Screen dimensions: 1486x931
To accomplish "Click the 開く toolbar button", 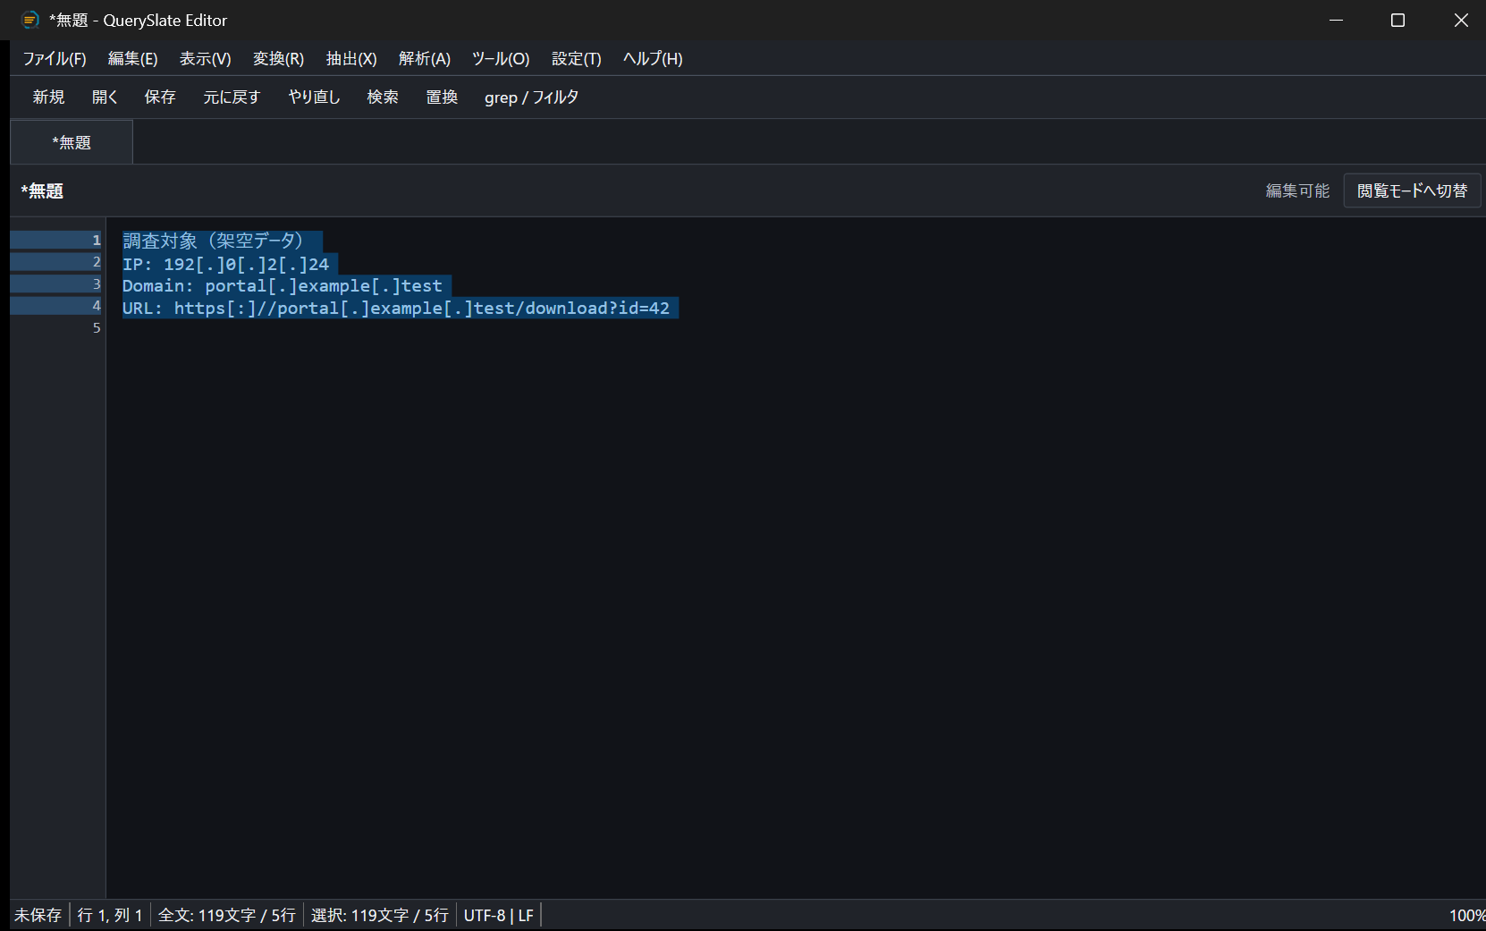I will (105, 97).
